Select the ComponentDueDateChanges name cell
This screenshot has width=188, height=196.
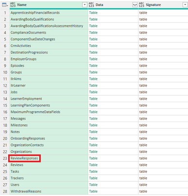49,39
